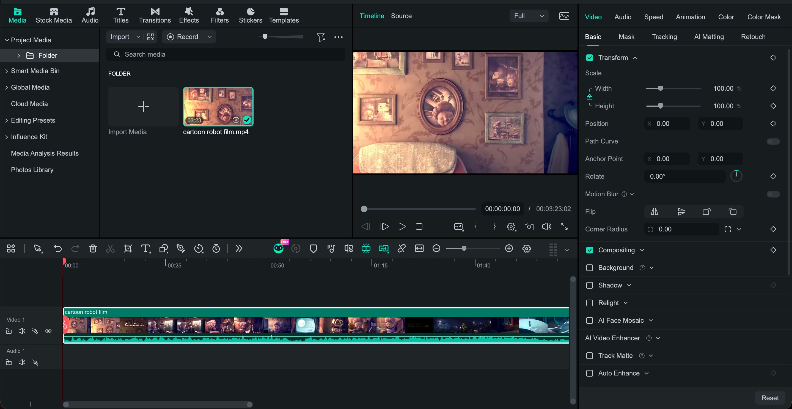The height and width of the screenshot is (409, 792).
Task: Enable the Background checkbox
Action: click(589, 268)
